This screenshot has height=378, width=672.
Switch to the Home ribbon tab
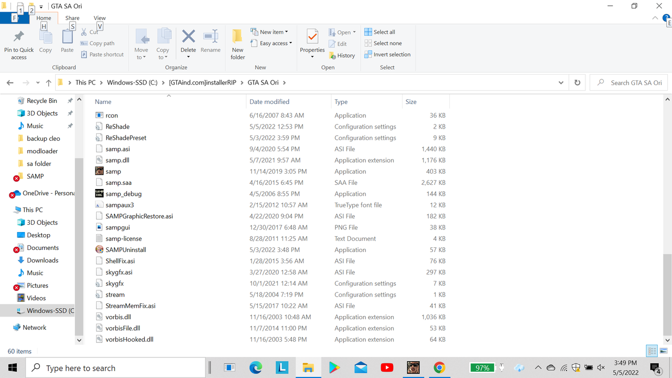click(44, 18)
